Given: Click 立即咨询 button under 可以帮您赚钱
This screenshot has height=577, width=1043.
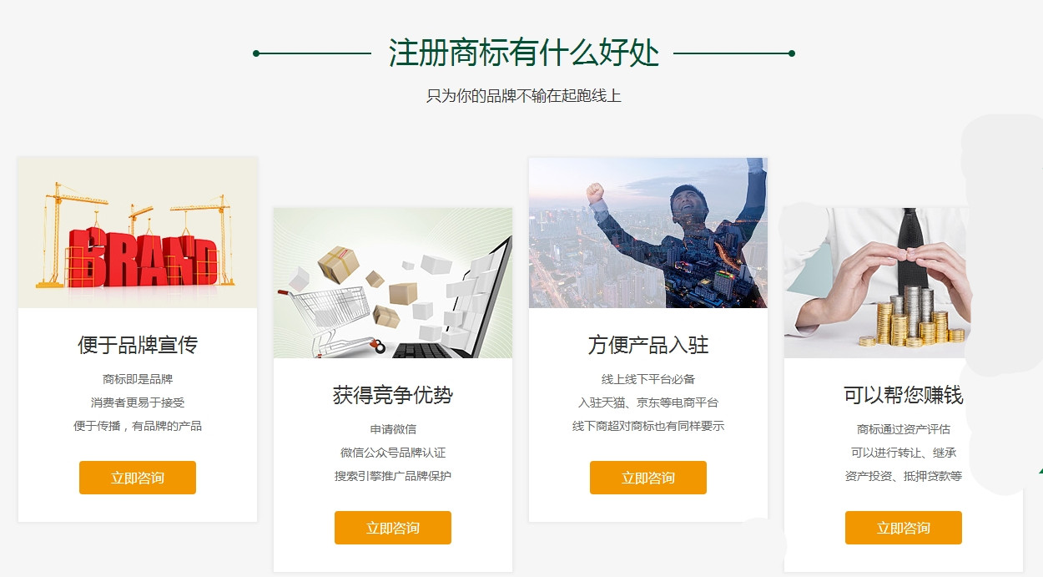Looking at the screenshot, I should [x=904, y=528].
